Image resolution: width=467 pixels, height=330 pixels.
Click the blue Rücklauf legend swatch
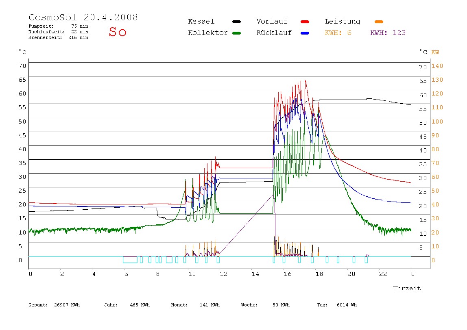305,33
